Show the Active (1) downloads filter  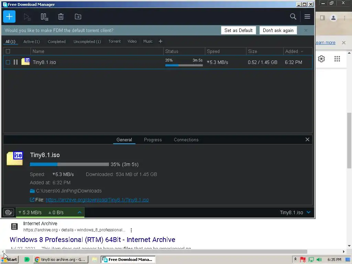click(x=32, y=42)
